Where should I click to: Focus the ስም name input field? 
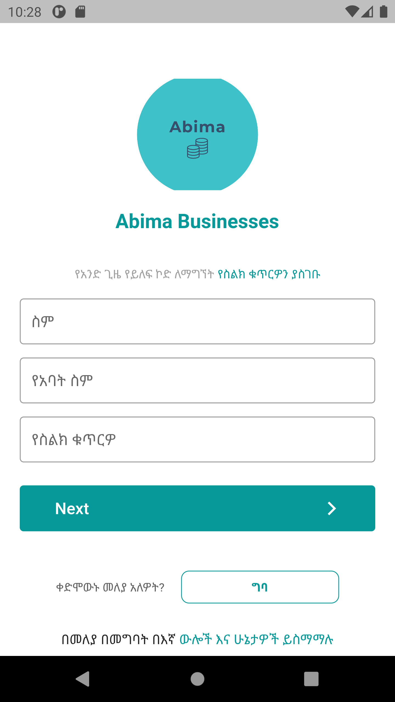198,321
